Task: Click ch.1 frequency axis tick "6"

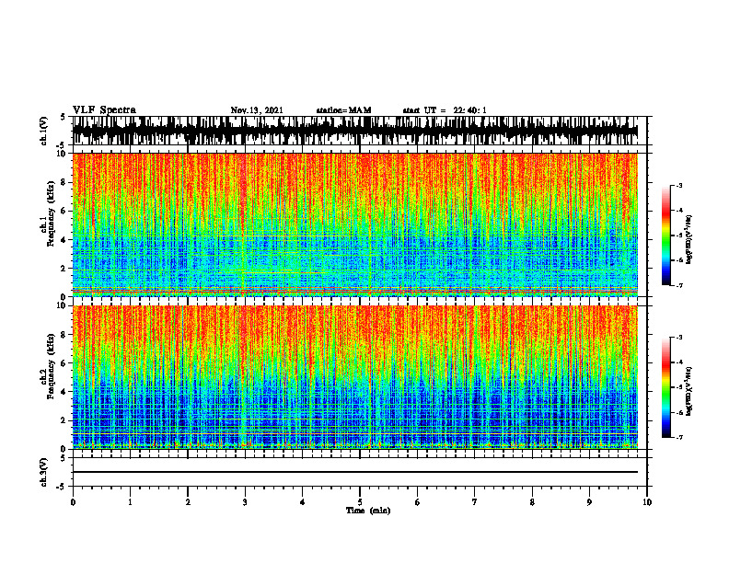Action: point(64,211)
